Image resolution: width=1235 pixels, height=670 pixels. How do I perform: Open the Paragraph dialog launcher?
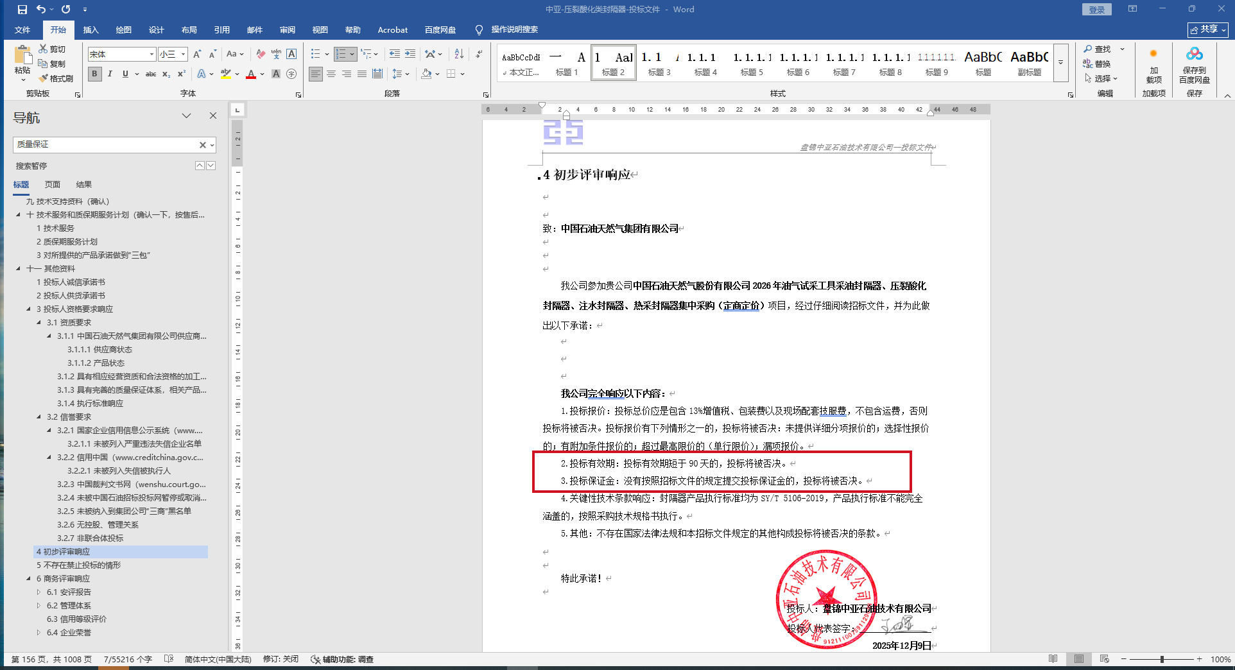[x=486, y=94]
